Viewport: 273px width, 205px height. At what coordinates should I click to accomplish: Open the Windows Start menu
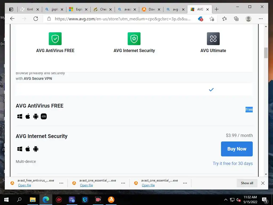coord(6,200)
